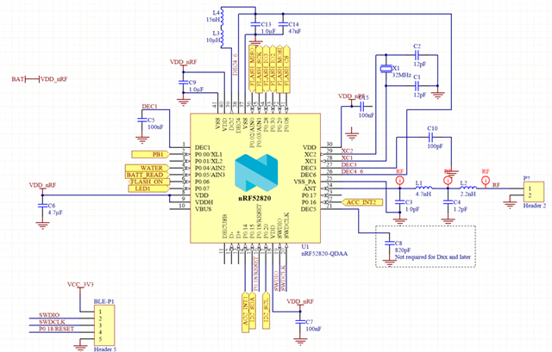Click the 820pF value of C8
Viewport: 552px width, 352px height.
(x=403, y=250)
